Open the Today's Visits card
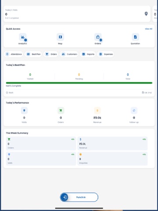This screenshot has height=211, width=158. coord(77,14)
